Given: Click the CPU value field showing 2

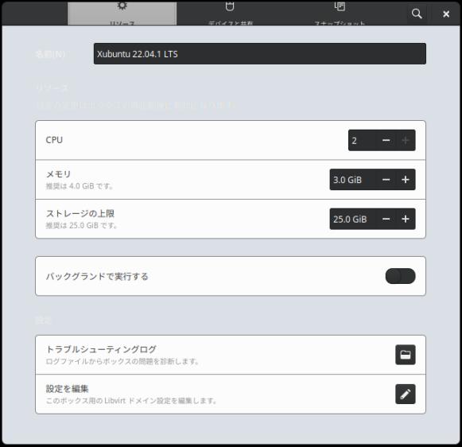Looking at the screenshot, I should click(363, 140).
